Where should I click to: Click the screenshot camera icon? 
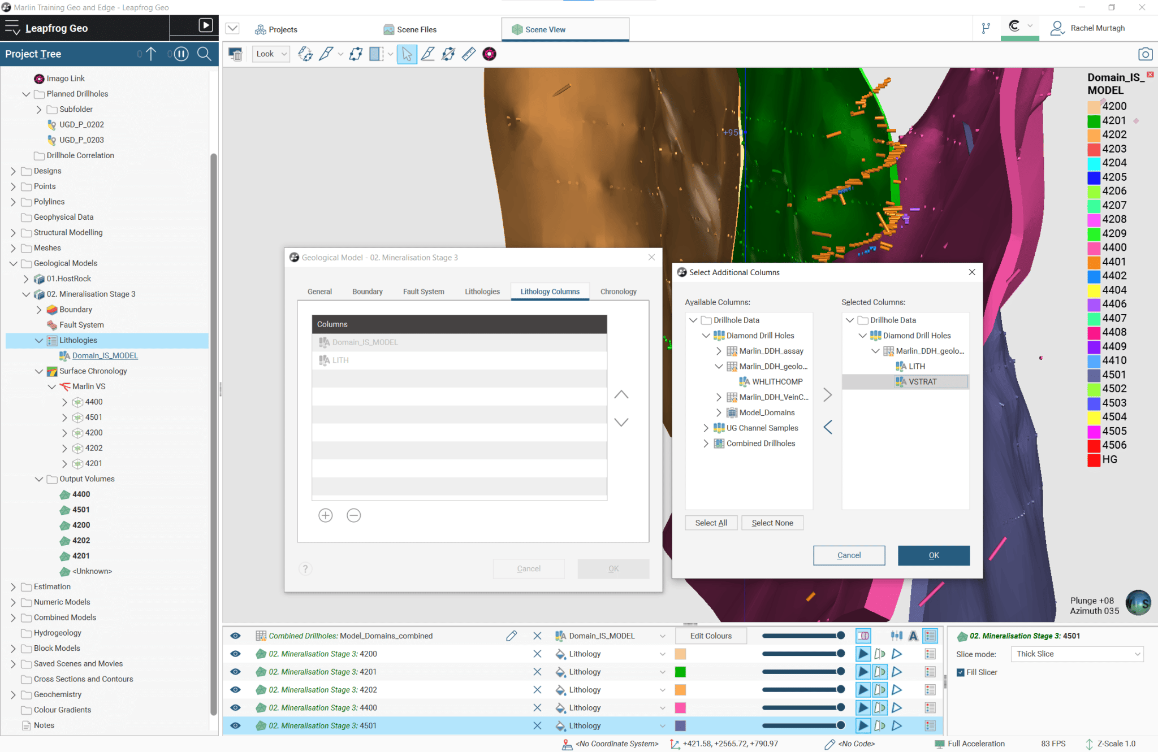1145,54
